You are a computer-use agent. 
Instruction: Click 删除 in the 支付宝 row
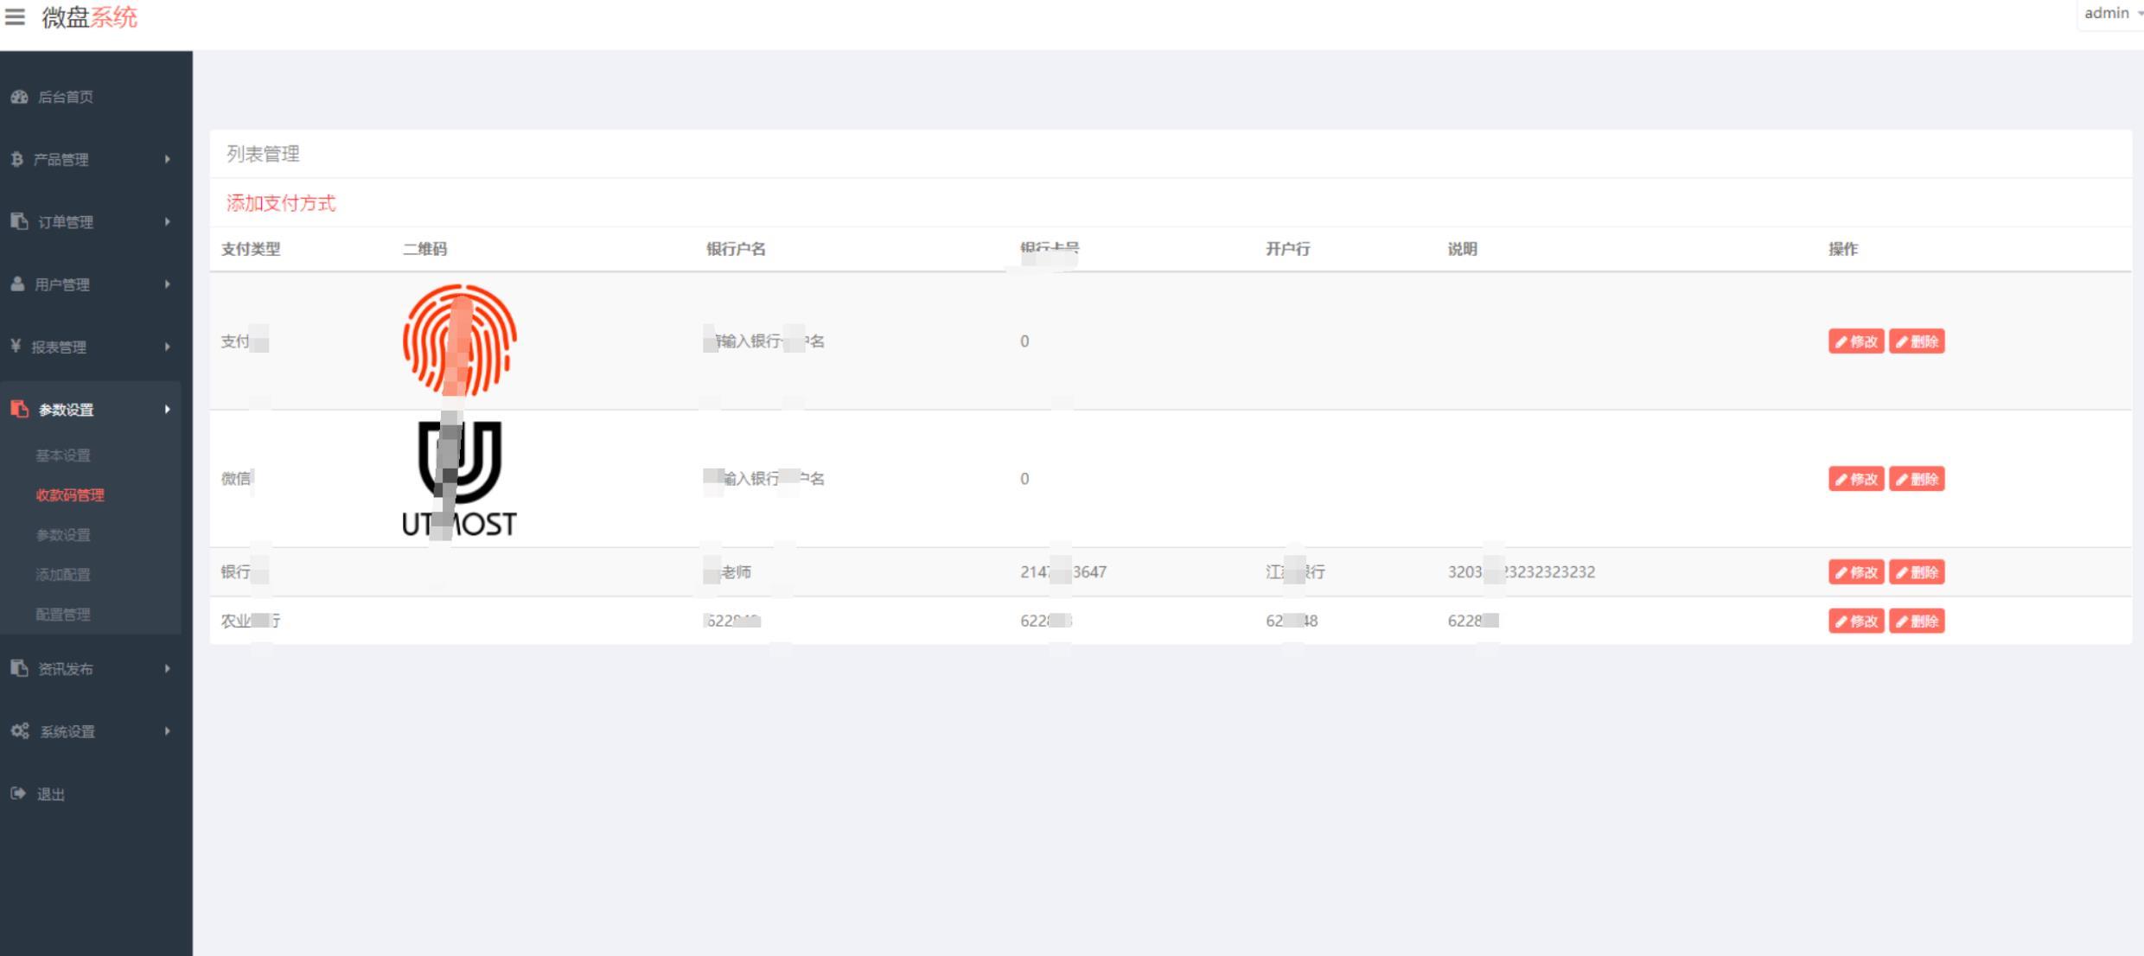point(1917,341)
